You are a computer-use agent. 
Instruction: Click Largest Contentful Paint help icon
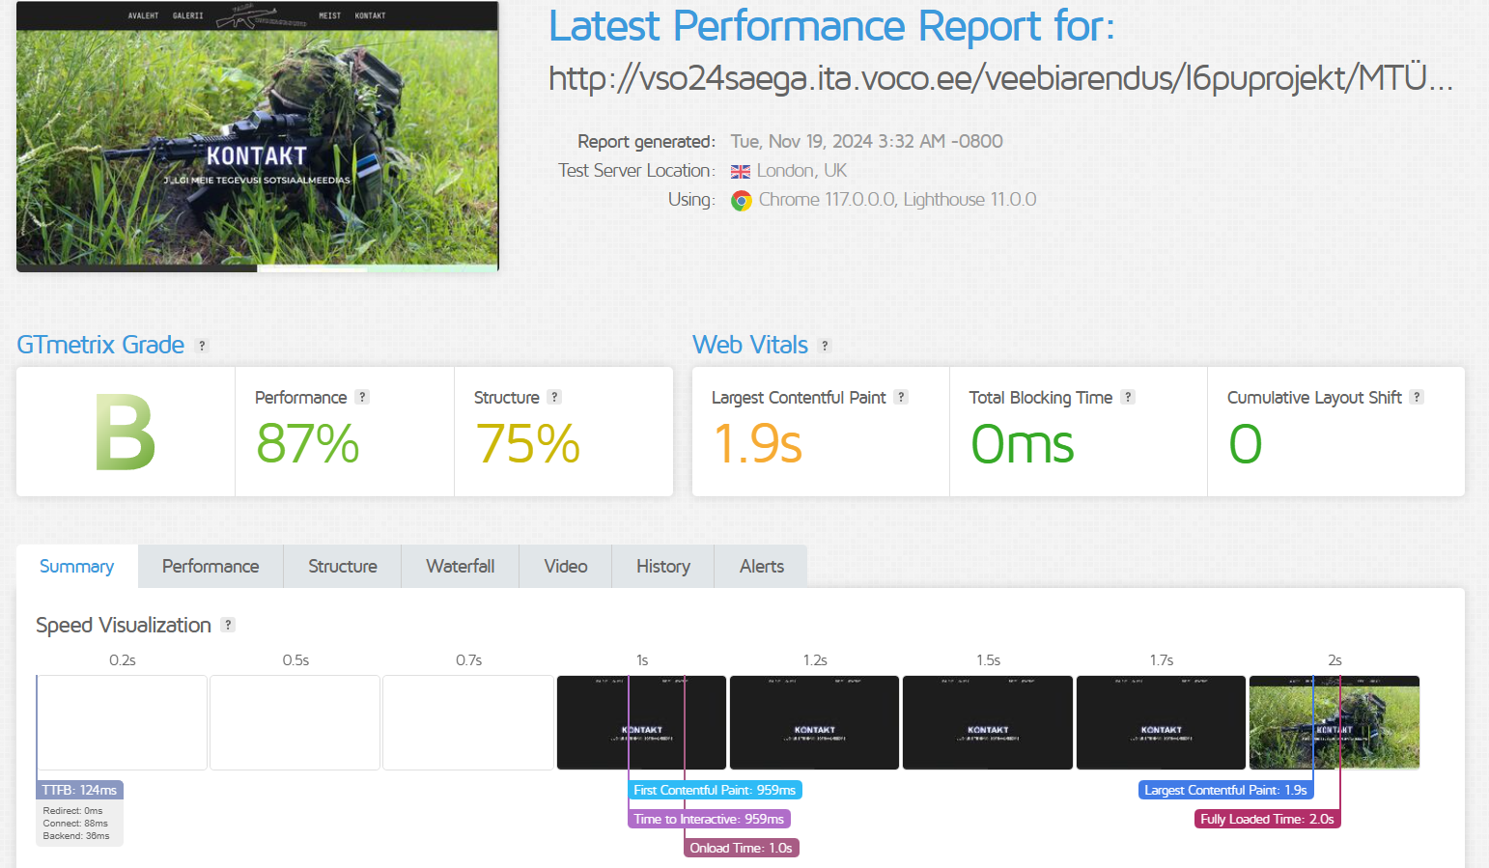(901, 397)
